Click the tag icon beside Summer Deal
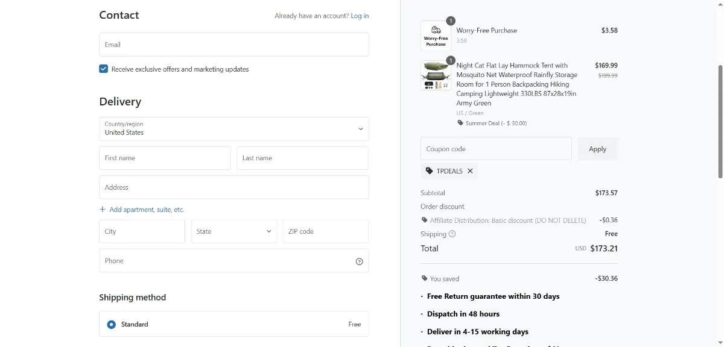 click(x=460, y=123)
